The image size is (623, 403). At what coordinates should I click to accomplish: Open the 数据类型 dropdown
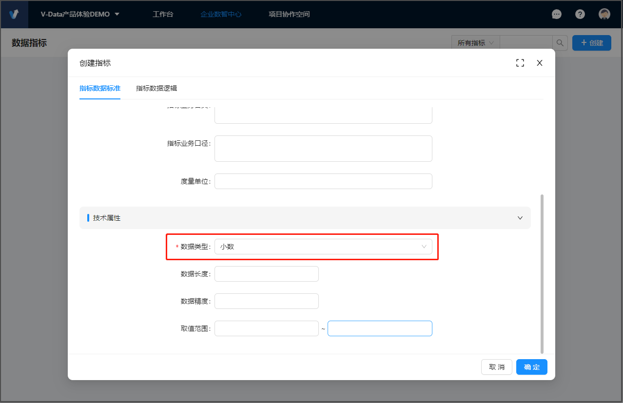point(323,247)
